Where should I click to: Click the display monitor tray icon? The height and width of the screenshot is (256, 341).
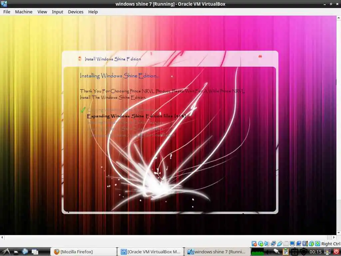(327, 252)
